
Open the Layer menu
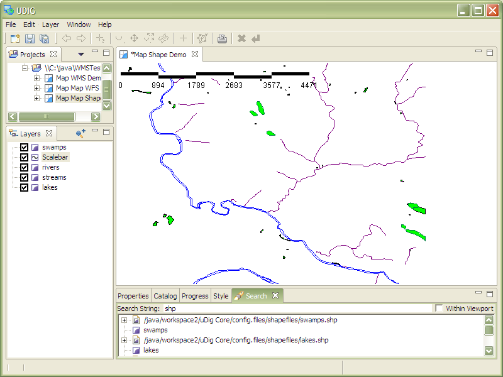(x=50, y=25)
